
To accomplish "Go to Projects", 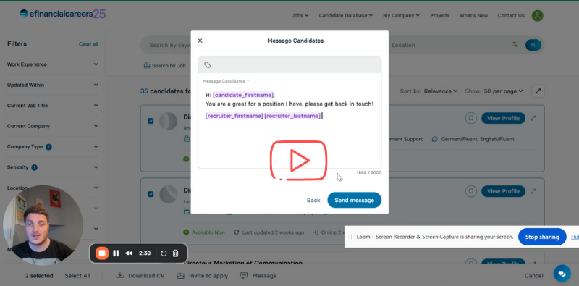I will click(440, 15).
